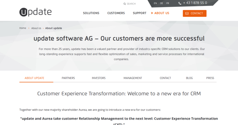Click the search magnifier icon
Image resolution: width=238 pixels, height=125 pixels.
click(x=125, y=4)
